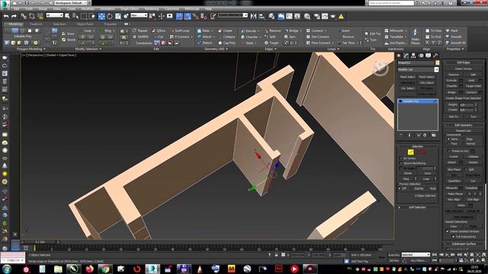This screenshot has height=274, width=488.
Task: Click Create Shape From Selection button
Action: click(x=464, y=98)
